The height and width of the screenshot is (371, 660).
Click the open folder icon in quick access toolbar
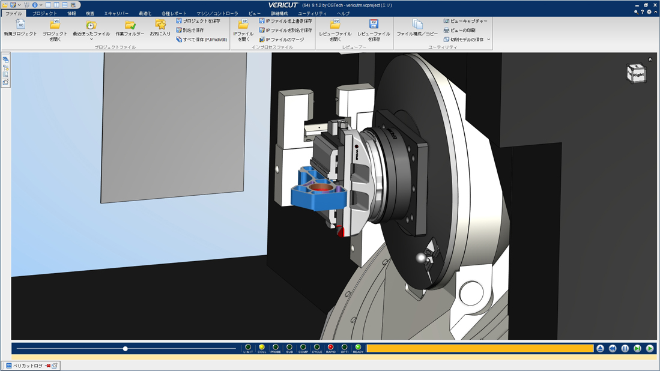pyautogui.click(x=5, y=5)
